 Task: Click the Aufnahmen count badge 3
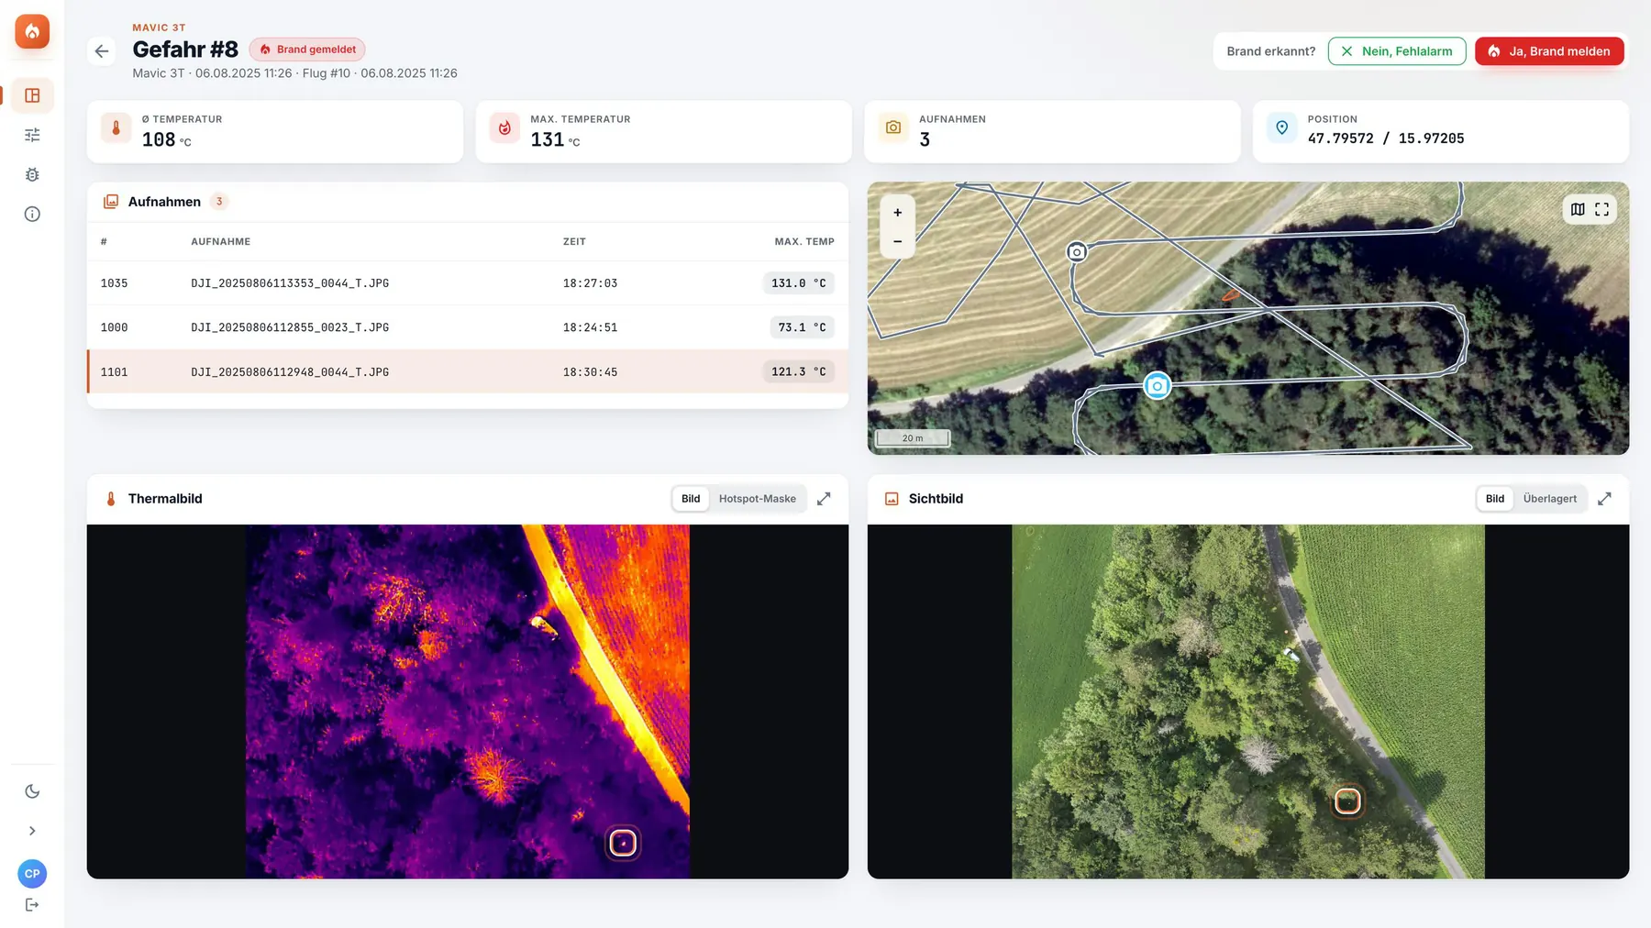coord(219,202)
